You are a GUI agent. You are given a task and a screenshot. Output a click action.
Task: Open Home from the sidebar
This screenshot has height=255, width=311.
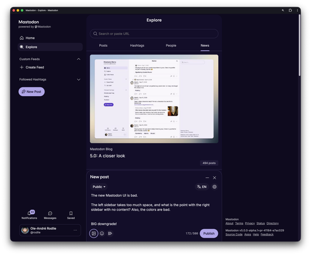point(27,38)
